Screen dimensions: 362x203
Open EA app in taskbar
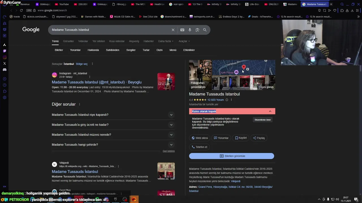pyautogui.click(x=134, y=199)
